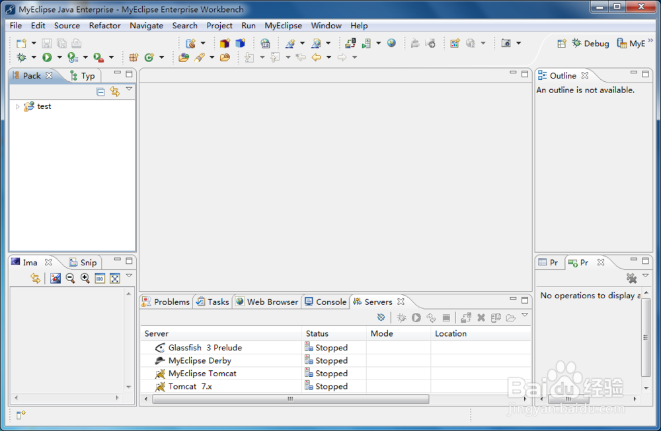Switch to the MyE perspective
The height and width of the screenshot is (431, 661).
pyautogui.click(x=631, y=44)
